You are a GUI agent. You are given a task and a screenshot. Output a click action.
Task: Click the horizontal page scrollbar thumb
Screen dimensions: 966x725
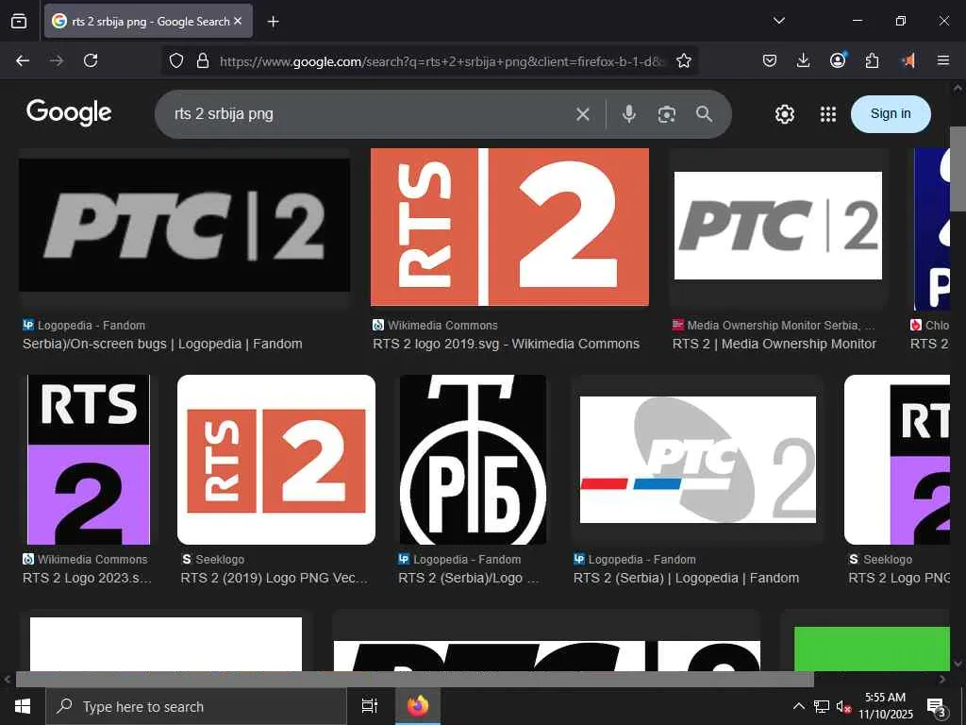415,680
